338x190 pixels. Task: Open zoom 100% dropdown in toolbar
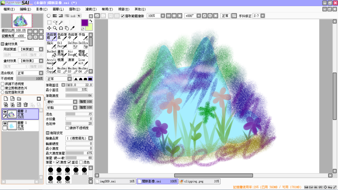pyautogui.click(x=163, y=16)
